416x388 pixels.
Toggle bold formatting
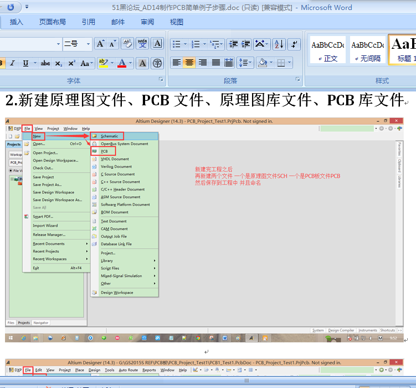[2, 63]
